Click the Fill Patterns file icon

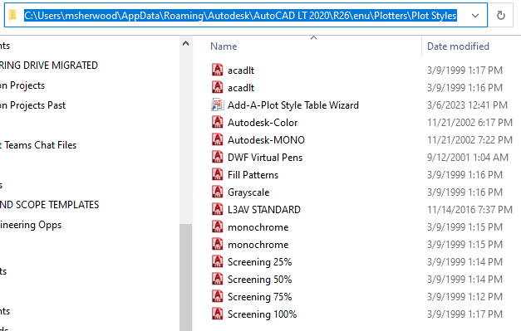point(218,174)
